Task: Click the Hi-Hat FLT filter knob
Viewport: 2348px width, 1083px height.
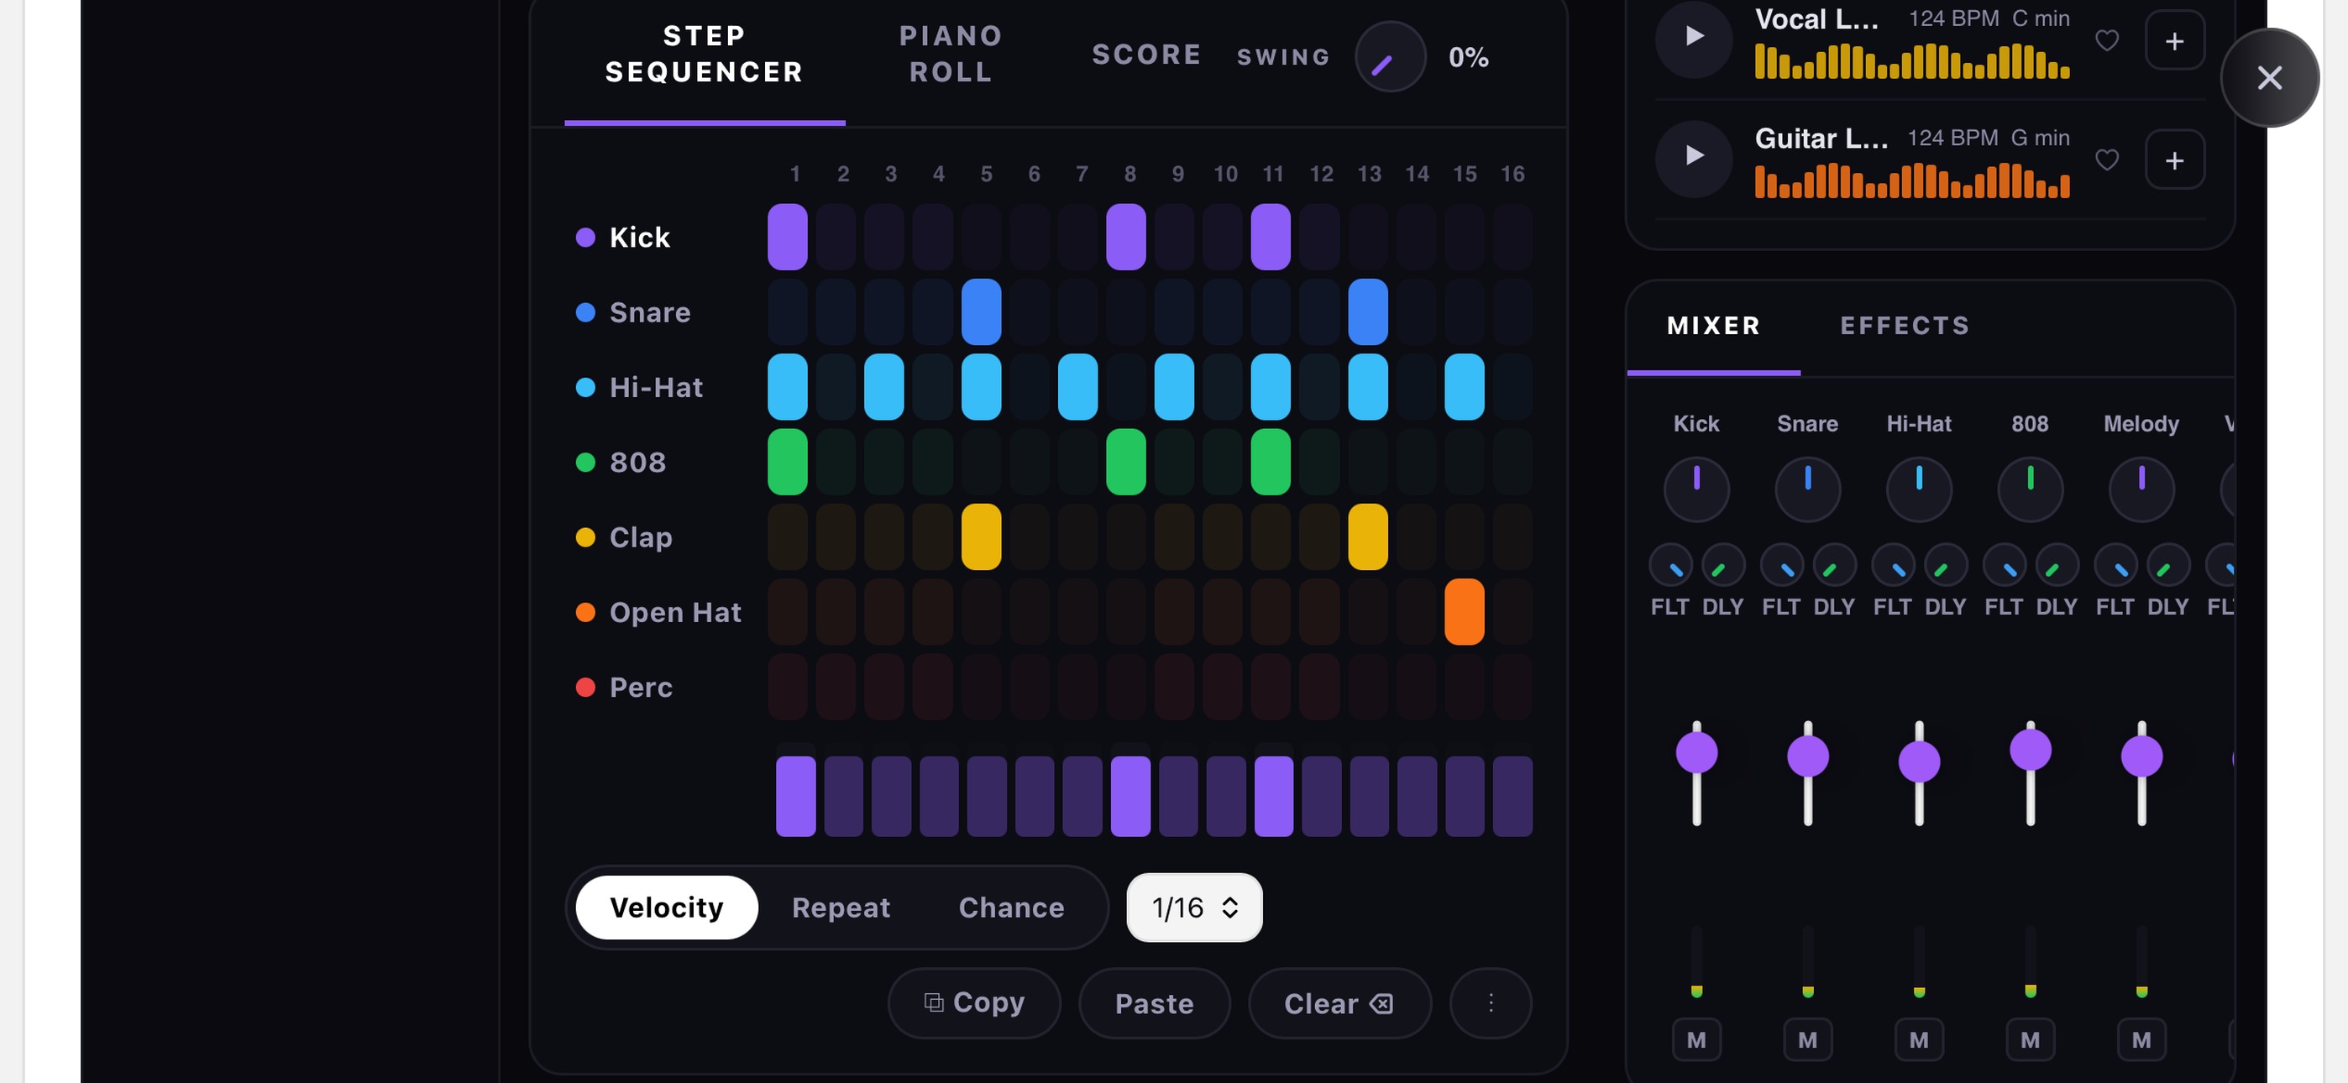Action: (x=1893, y=565)
